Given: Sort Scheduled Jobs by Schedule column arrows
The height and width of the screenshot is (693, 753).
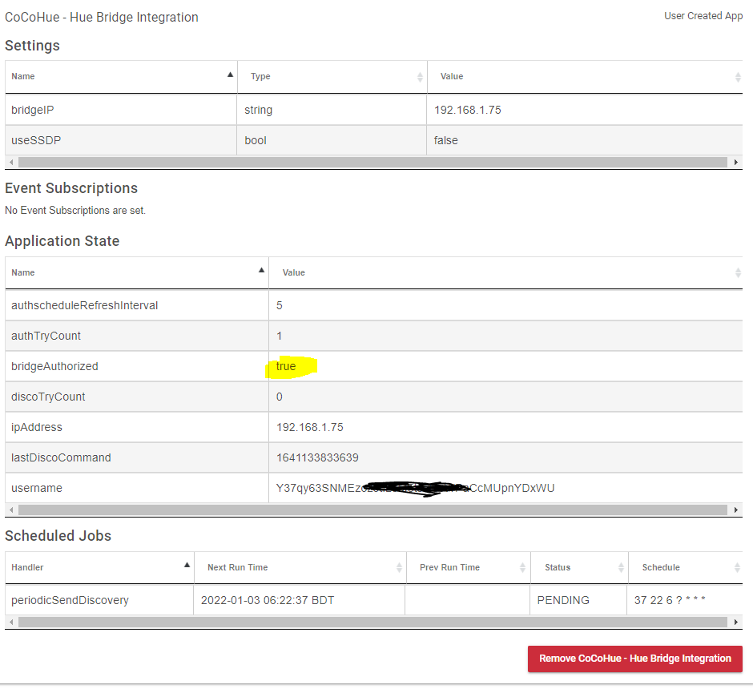Looking at the screenshot, I should coord(737,568).
